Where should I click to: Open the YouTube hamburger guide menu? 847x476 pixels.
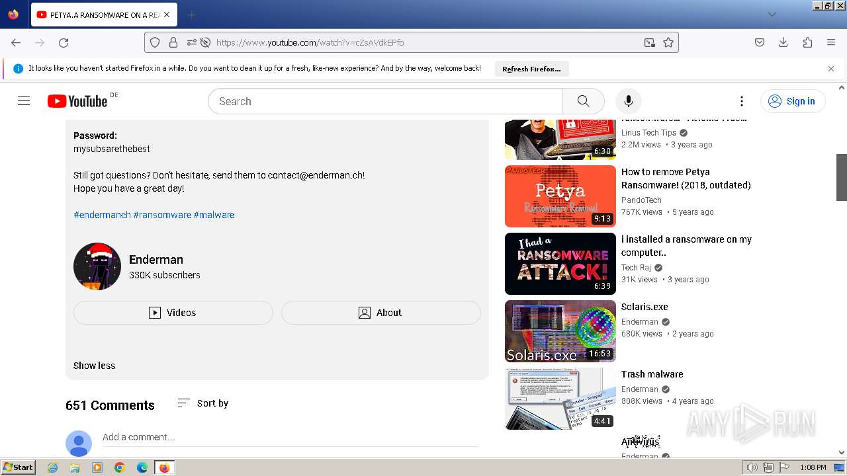pyautogui.click(x=24, y=101)
